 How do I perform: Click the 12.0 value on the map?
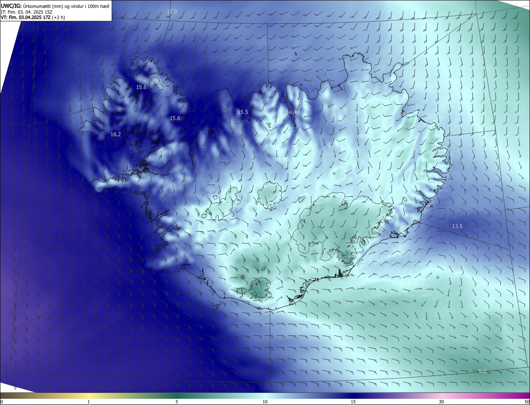(x=172, y=11)
